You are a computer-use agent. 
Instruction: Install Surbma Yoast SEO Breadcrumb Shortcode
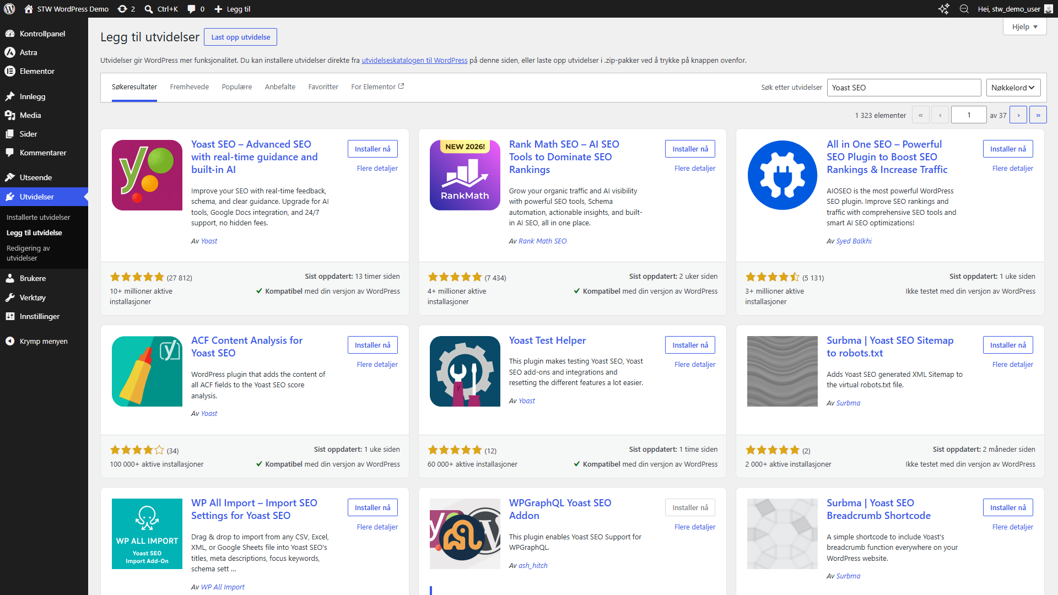(1008, 507)
